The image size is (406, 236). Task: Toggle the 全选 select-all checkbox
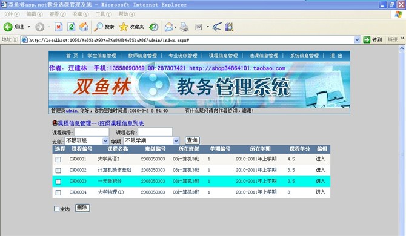click(56, 208)
